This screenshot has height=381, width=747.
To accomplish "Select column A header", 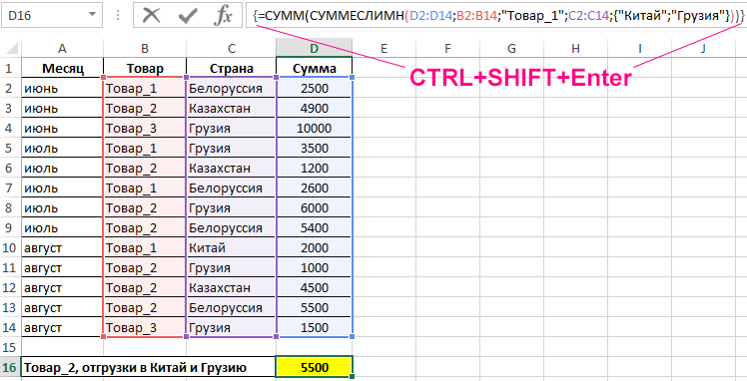I will (62, 48).
